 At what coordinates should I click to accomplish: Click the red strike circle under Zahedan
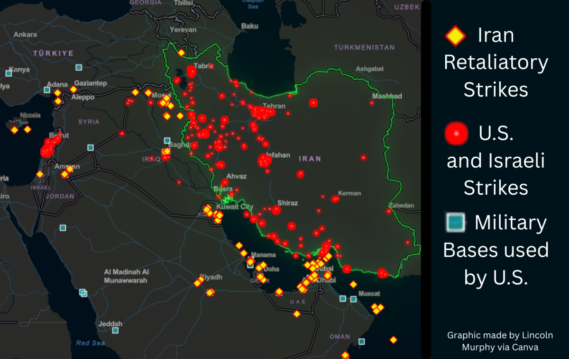pos(389,211)
